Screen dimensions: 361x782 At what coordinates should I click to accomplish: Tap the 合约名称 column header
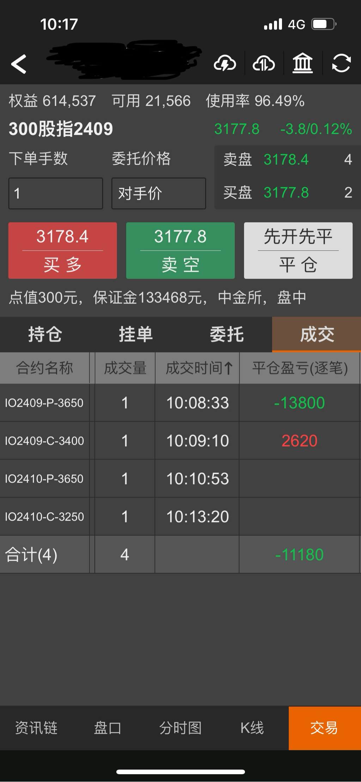[x=45, y=368]
